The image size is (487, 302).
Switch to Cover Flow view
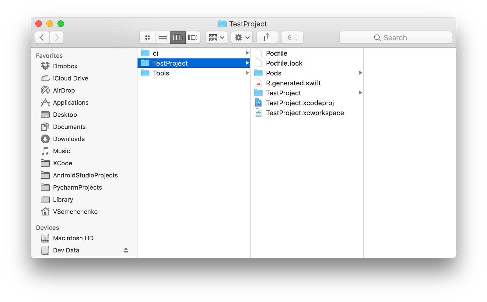tap(193, 37)
